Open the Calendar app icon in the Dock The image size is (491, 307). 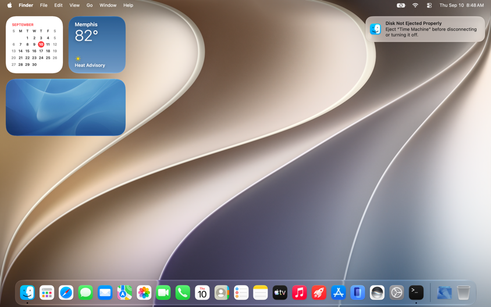coord(202,292)
